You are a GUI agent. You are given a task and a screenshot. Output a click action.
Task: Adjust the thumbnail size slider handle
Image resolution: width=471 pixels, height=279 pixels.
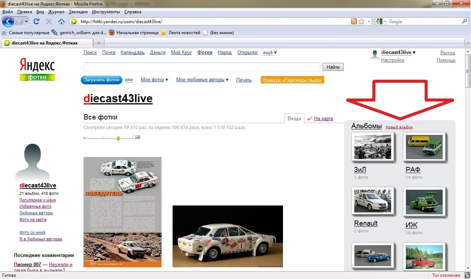click(118, 138)
